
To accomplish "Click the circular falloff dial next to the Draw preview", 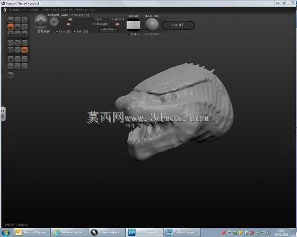I will click(x=54, y=22).
